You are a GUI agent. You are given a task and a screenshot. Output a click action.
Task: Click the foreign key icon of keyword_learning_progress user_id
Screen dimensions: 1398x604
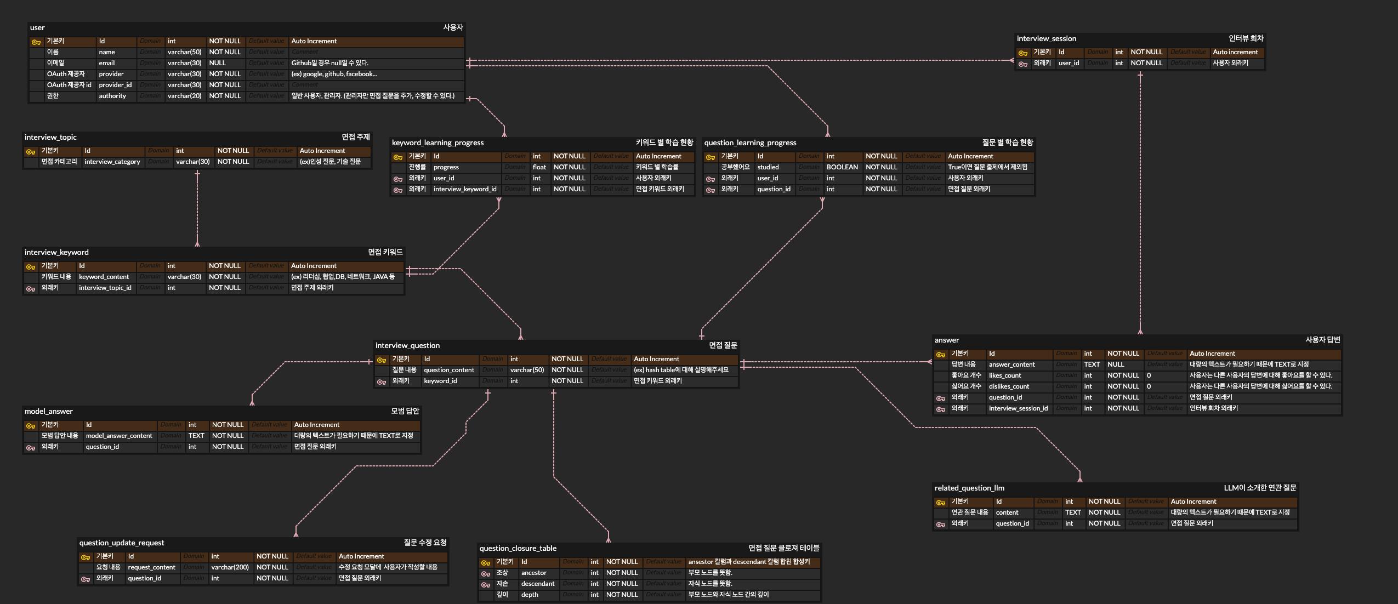pos(398,179)
